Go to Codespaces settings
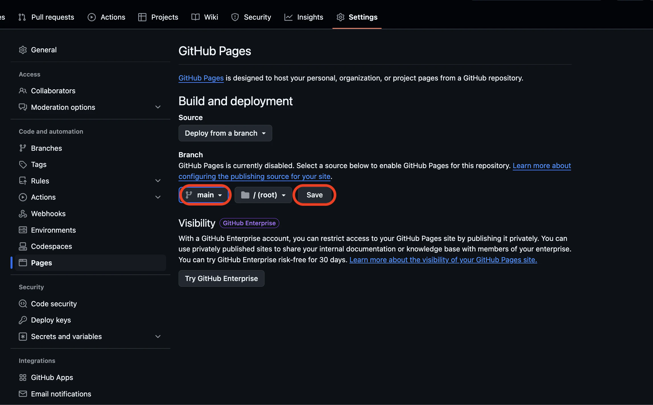Image resolution: width=653 pixels, height=405 pixels. click(x=90, y=246)
